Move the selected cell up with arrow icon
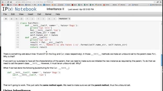Image resolution: width=163 pixels, height=91 pixels. click(x=27, y=19)
